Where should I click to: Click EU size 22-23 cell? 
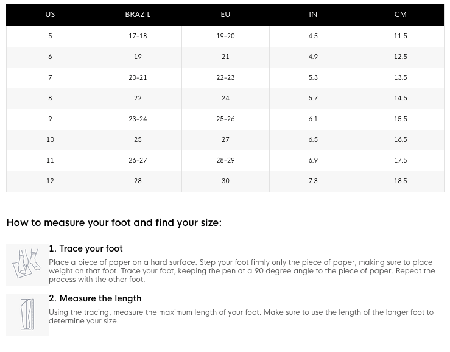225,77
